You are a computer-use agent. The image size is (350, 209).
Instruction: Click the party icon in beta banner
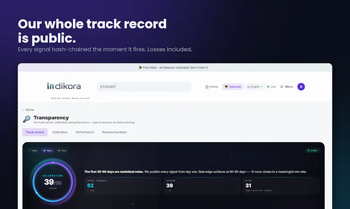click(140, 68)
